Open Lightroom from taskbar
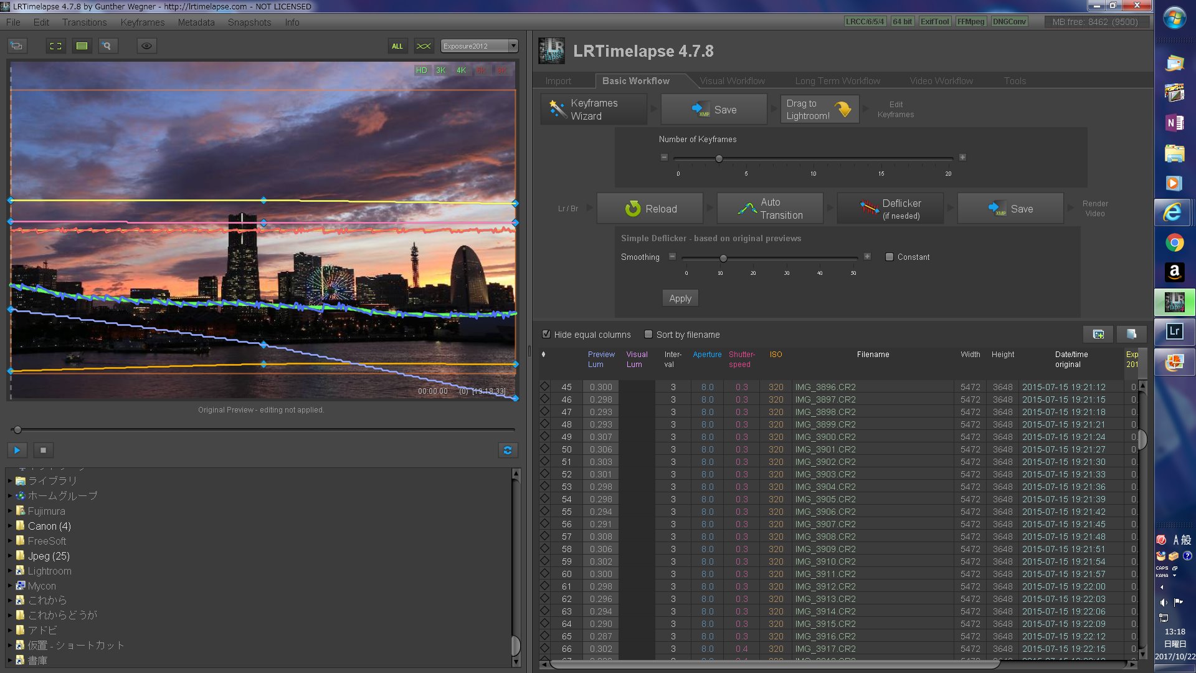This screenshot has height=673, width=1196. (1174, 332)
